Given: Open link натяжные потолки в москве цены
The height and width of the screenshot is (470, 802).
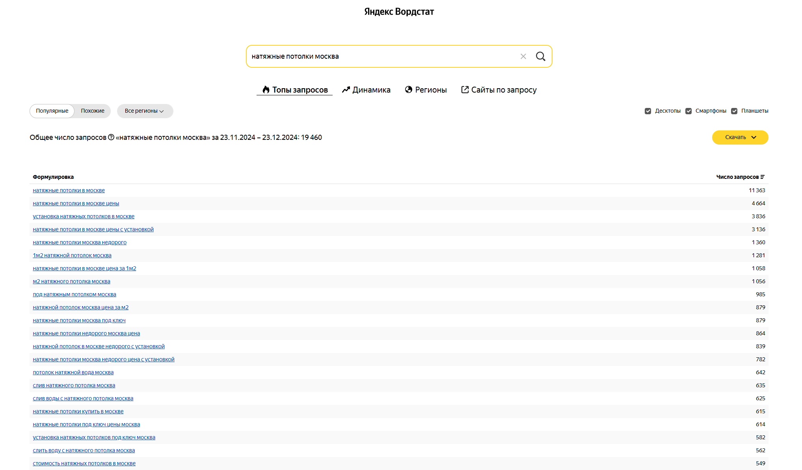Looking at the screenshot, I should [x=76, y=203].
